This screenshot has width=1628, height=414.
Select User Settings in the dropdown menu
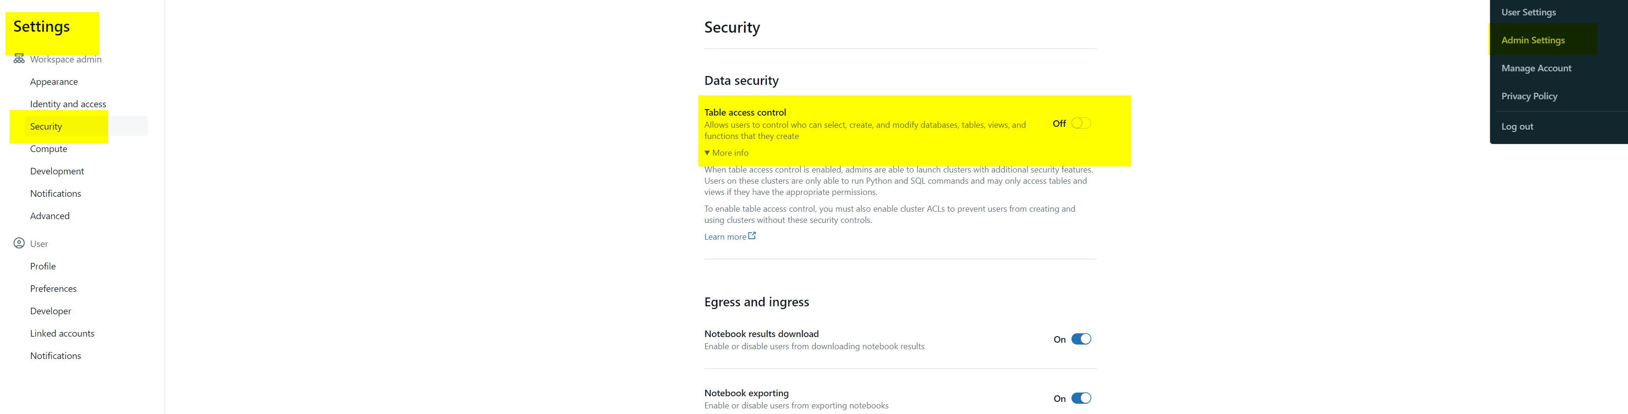click(x=1528, y=12)
